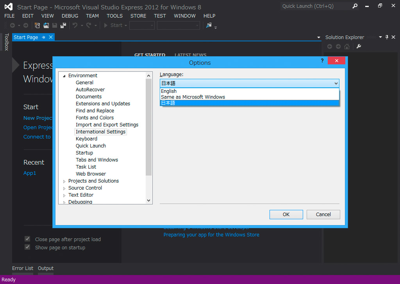Expand the Source Control node
Screen dimensions: 400x284
pos(64,188)
